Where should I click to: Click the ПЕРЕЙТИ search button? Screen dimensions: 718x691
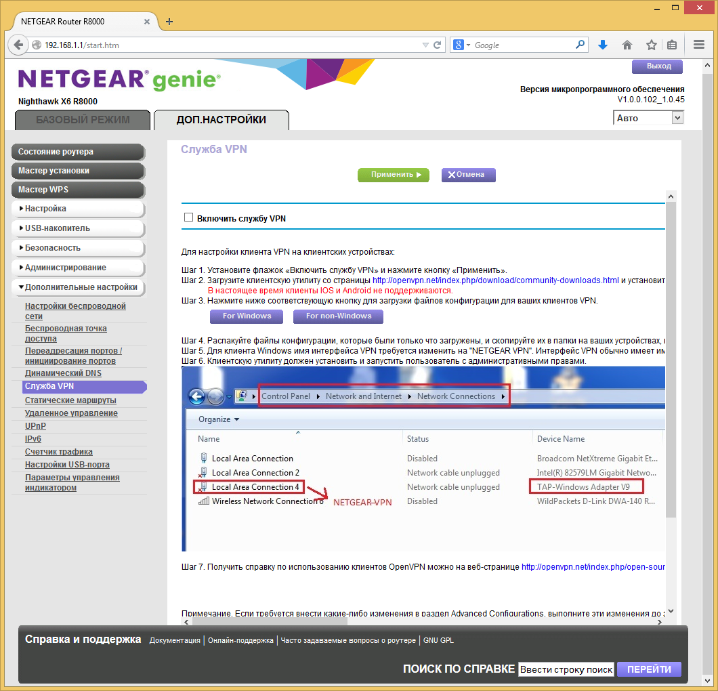649,669
